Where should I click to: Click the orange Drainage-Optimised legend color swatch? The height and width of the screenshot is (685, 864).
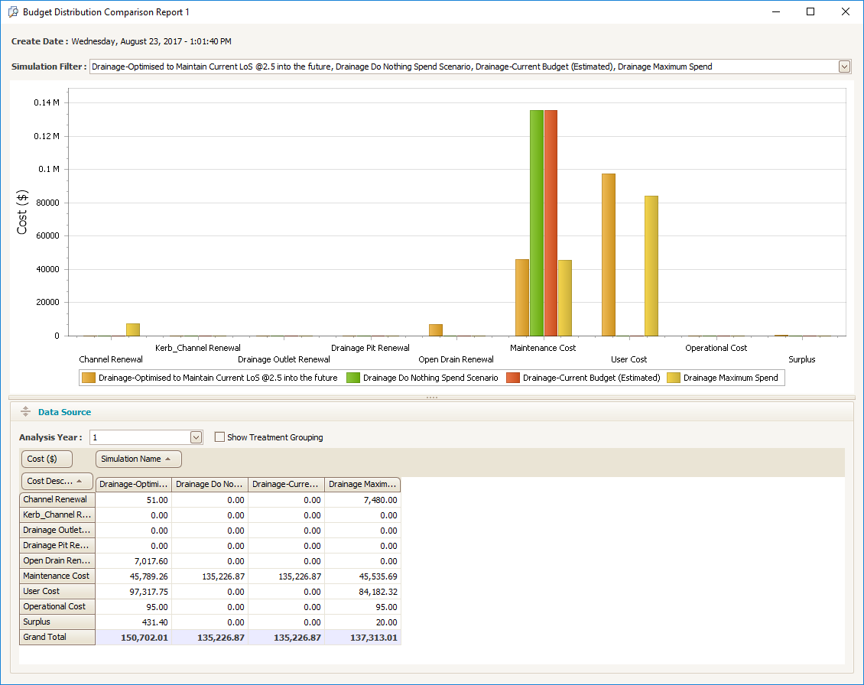tap(89, 378)
